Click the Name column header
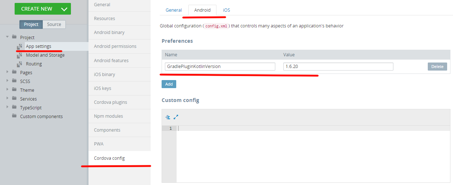The width and height of the screenshot is (453, 185). pos(171,55)
